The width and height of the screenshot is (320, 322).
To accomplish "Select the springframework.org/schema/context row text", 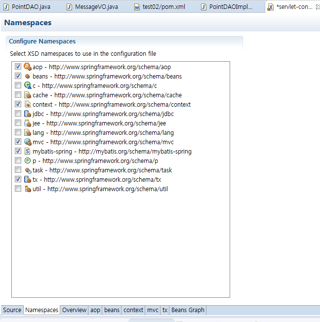I will [x=112, y=105].
